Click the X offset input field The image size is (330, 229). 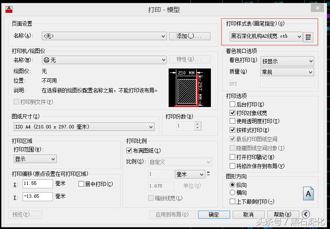click(38, 184)
